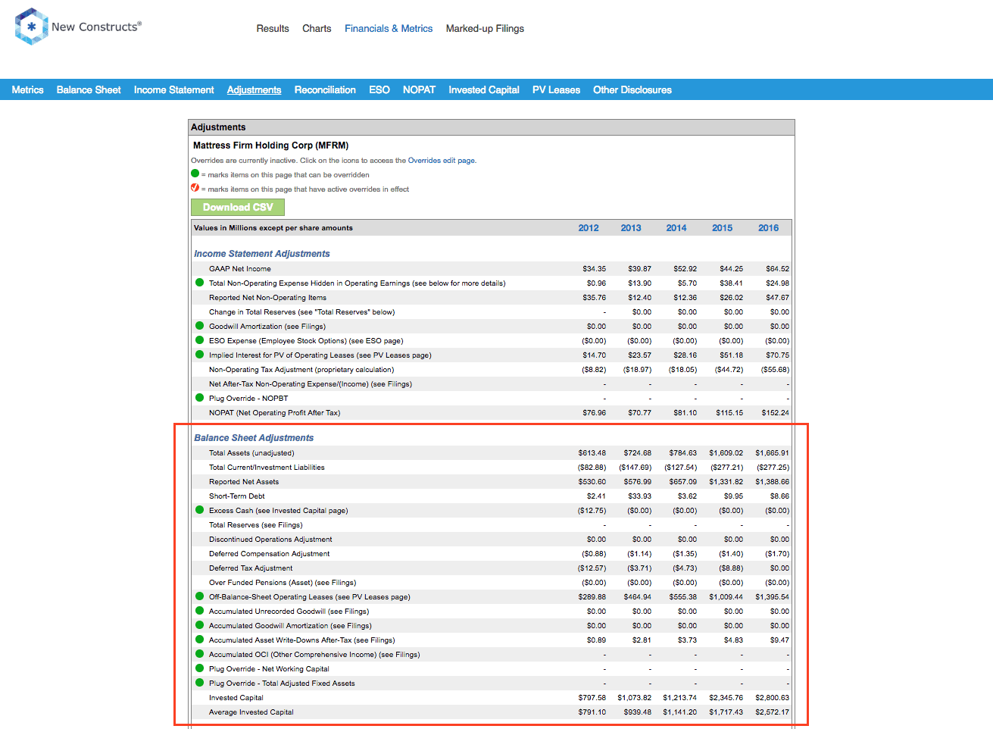Click the 2014 column header
Screen dimensions: 993x729
point(676,228)
